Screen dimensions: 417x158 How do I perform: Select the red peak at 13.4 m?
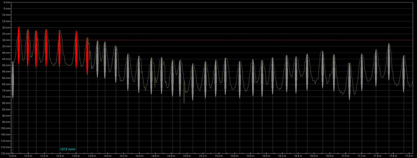pos(60,48)
